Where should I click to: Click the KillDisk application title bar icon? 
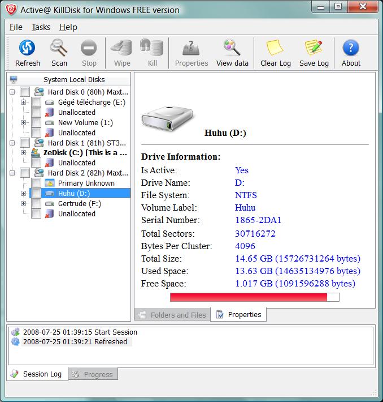(11, 10)
